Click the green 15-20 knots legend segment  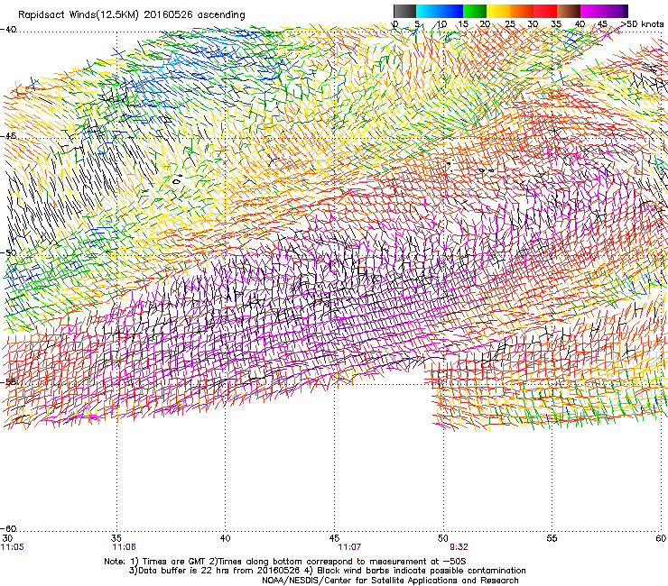pyautogui.click(x=475, y=11)
